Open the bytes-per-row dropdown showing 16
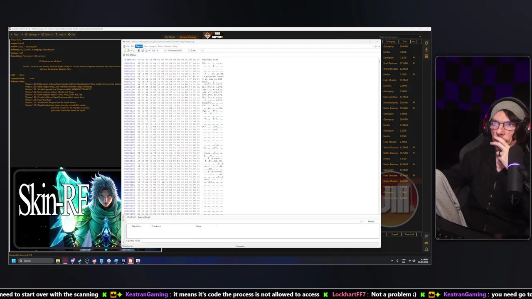This screenshot has height=299, width=532. [x=160, y=50]
